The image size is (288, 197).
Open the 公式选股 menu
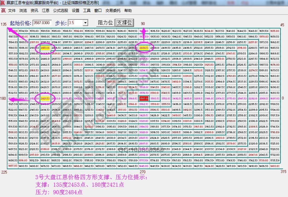click(61, 10)
